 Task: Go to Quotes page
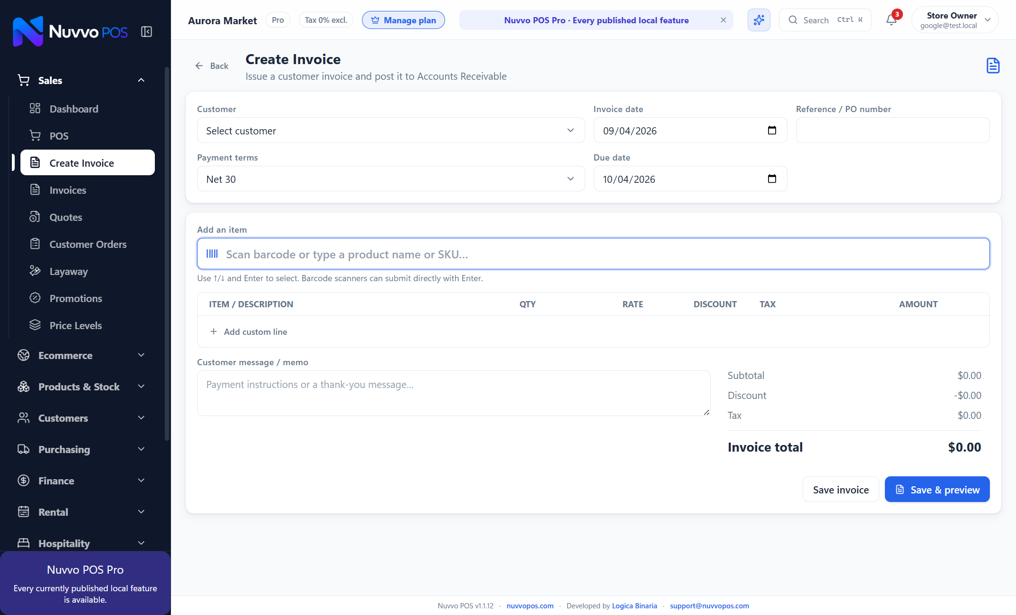pos(87,217)
